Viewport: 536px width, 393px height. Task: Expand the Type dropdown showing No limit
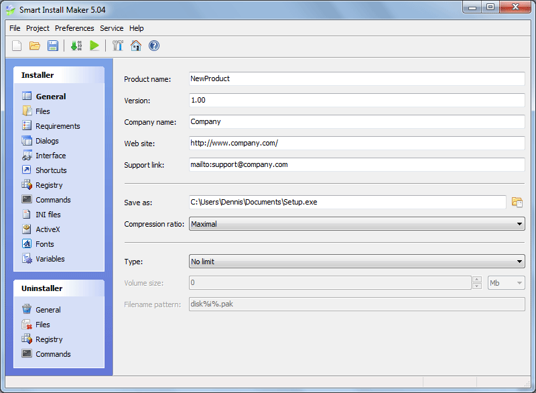pos(519,262)
